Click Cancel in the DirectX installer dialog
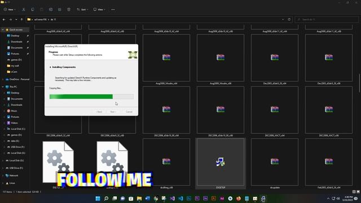Screen dimensions: 361x203 [129, 112]
